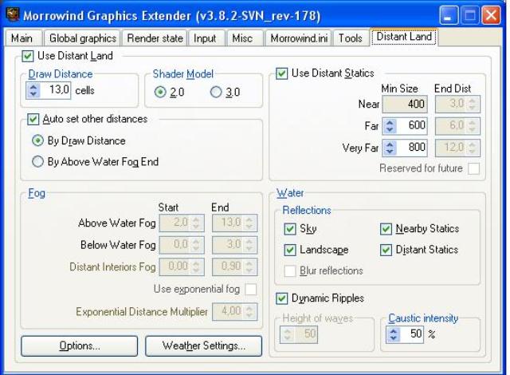
Task: Click the Morrowind Graphics Extender title bar icon
Action: coord(12,14)
